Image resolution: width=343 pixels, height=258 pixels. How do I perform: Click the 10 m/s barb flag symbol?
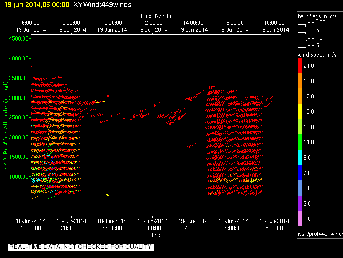tap(303, 41)
